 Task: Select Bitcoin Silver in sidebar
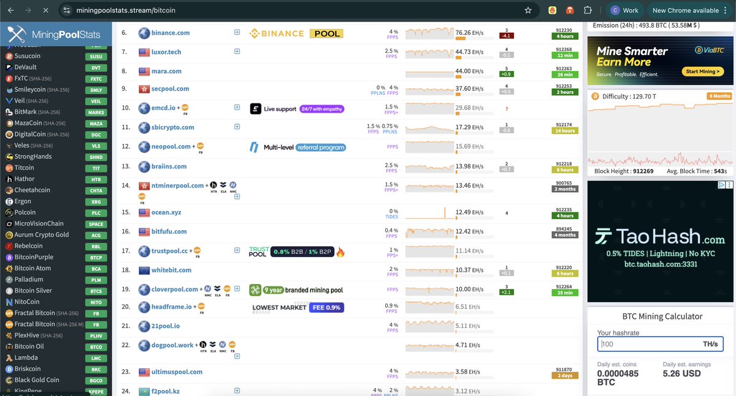pyautogui.click(x=33, y=291)
